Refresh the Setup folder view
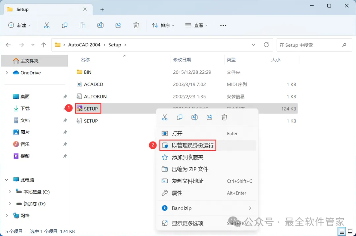Image resolution: width=356 pixels, height=236 pixels. click(x=266, y=45)
